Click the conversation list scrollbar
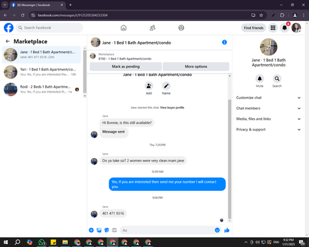 (x=85, y=72)
